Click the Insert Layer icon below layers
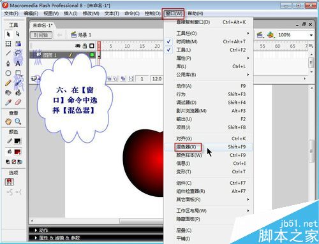319x244 pixels. (x=33, y=78)
